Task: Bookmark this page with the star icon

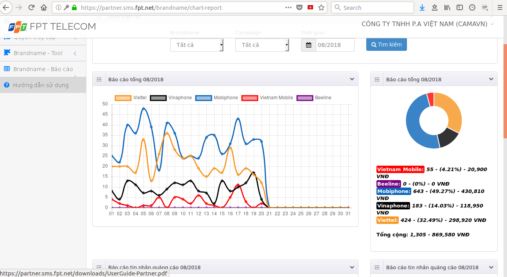Action: coord(321,7)
